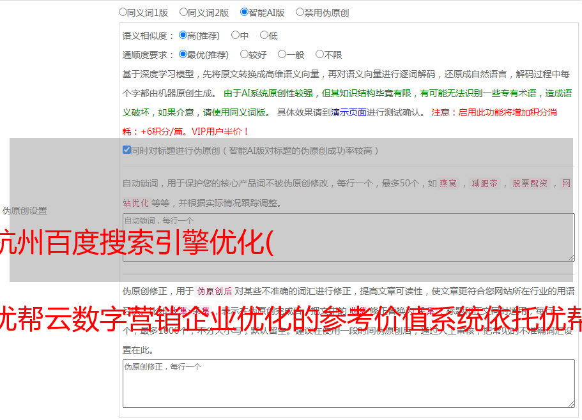Select the 禁用伪原创 radio option

coord(300,12)
